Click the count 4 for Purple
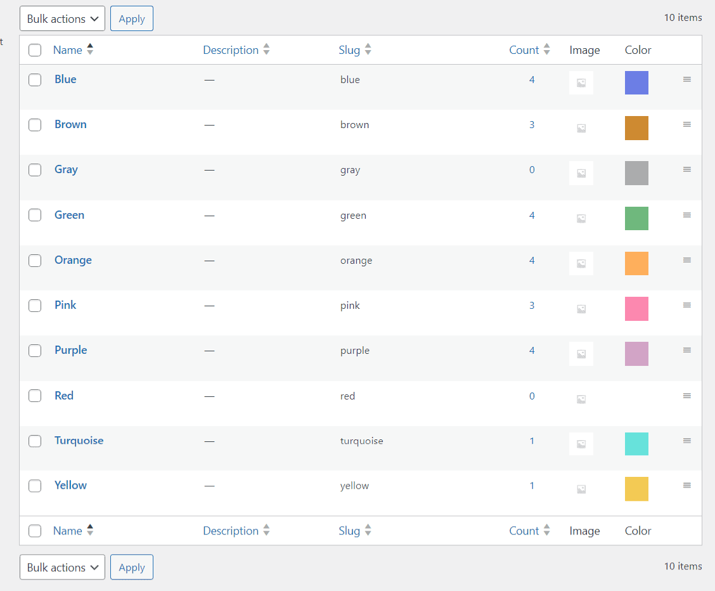The image size is (715, 591). click(x=532, y=351)
